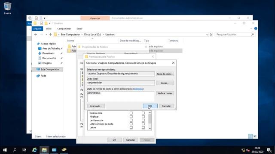Open recent locations dropdown arrow
This screenshot has width=275, height=154.
coord(46,35)
